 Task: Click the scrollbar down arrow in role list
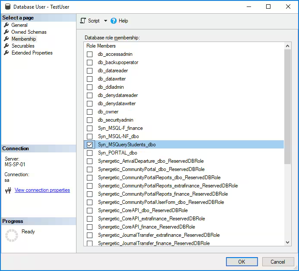tap(288, 242)
